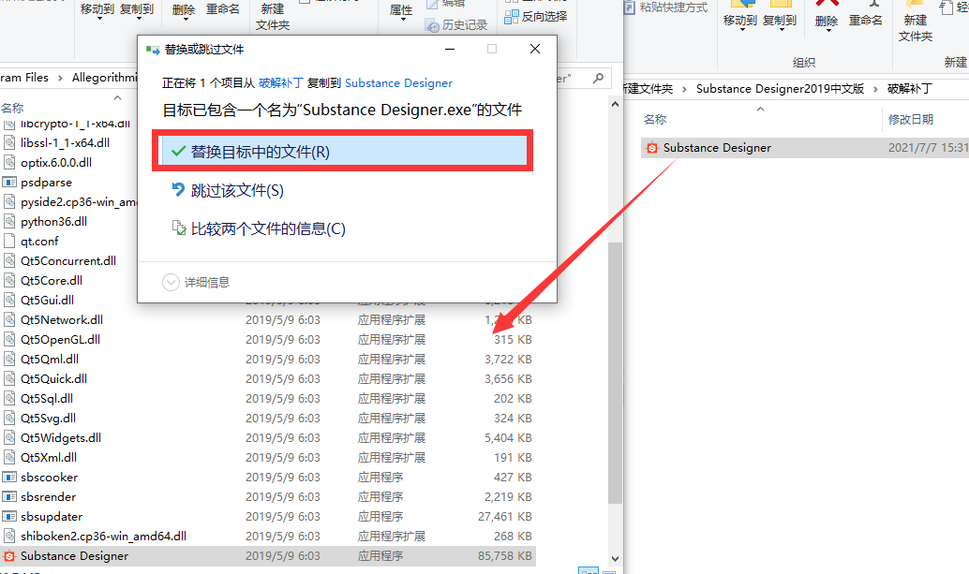Select Qt5Qml.dll file
969x574 pixels.
[x=50, y=360]
